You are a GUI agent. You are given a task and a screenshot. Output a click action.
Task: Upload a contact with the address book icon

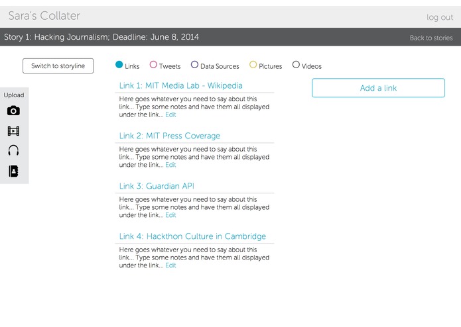[13, 171]
